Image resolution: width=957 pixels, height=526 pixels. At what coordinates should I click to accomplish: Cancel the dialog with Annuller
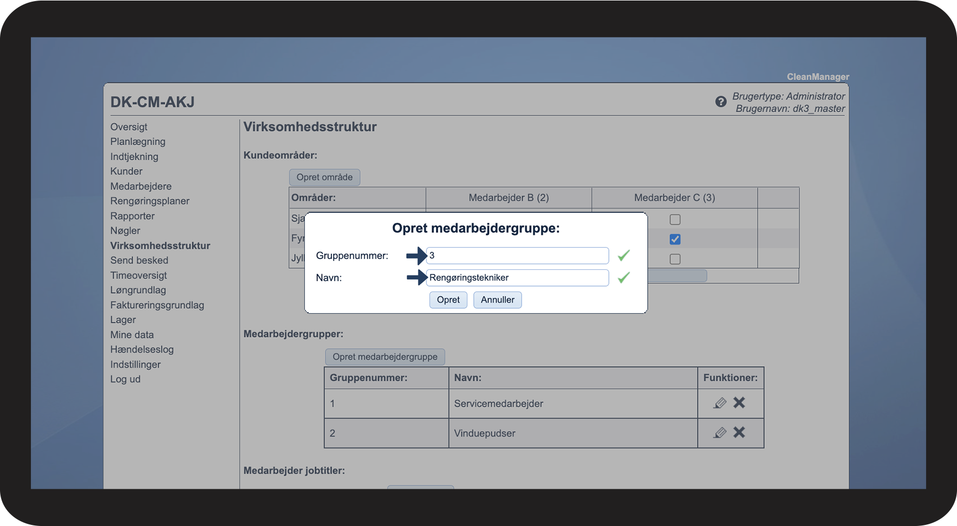click(x=497, y=300)
